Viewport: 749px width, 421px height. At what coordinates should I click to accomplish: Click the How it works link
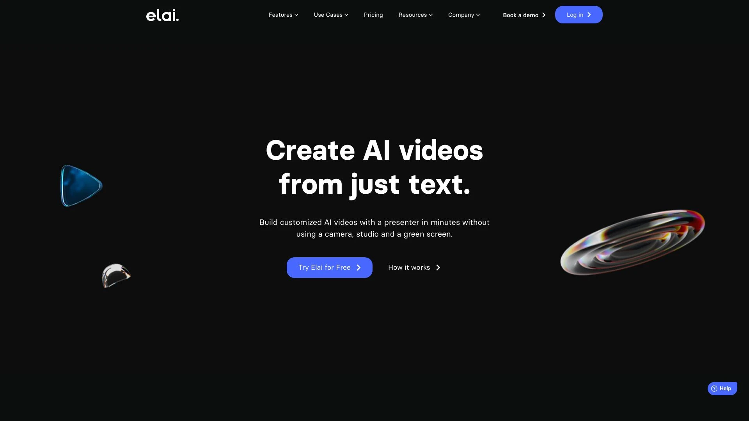415,268
